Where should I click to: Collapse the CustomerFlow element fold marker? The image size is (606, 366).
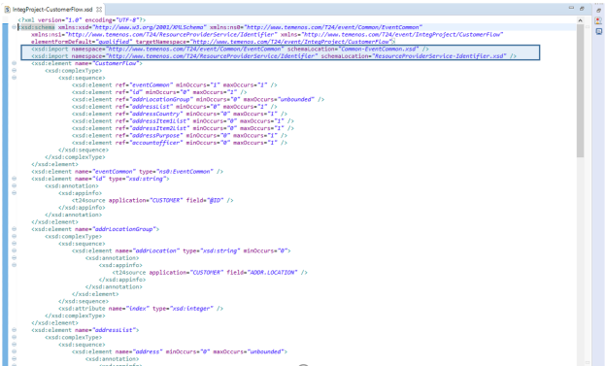[x=14, y=63]
